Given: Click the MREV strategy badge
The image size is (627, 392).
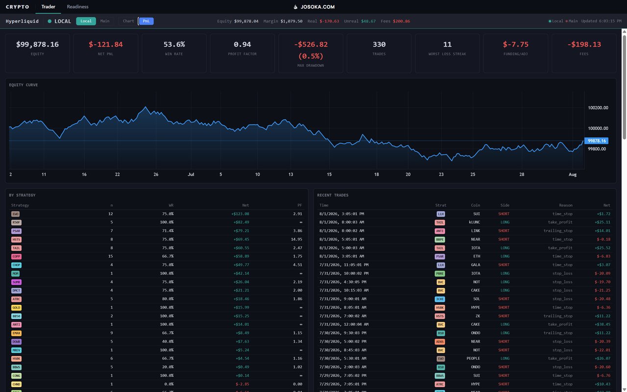Looking at the screenshot, I should pos(16,350).
